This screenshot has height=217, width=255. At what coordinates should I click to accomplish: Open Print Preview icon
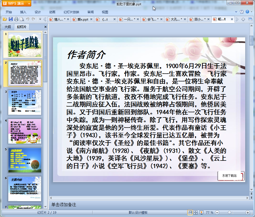point(22,19)
